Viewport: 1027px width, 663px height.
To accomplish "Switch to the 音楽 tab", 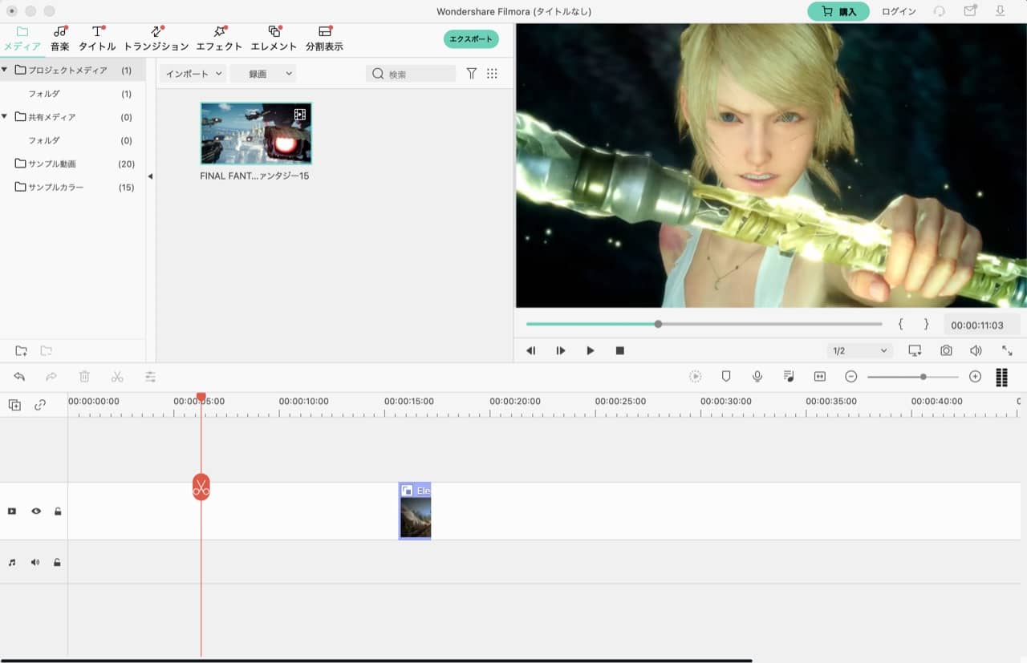I will point(60,38).
